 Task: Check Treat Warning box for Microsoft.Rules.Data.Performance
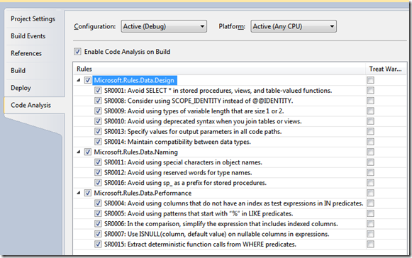370,193
